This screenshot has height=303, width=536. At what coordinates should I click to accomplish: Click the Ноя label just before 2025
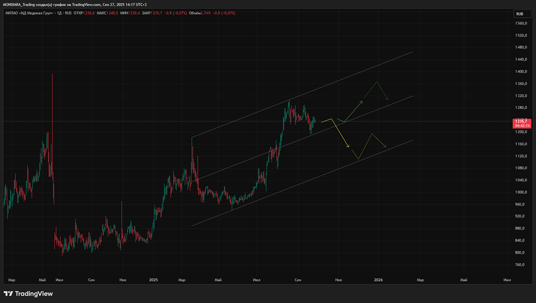click(x=123, y=280)
